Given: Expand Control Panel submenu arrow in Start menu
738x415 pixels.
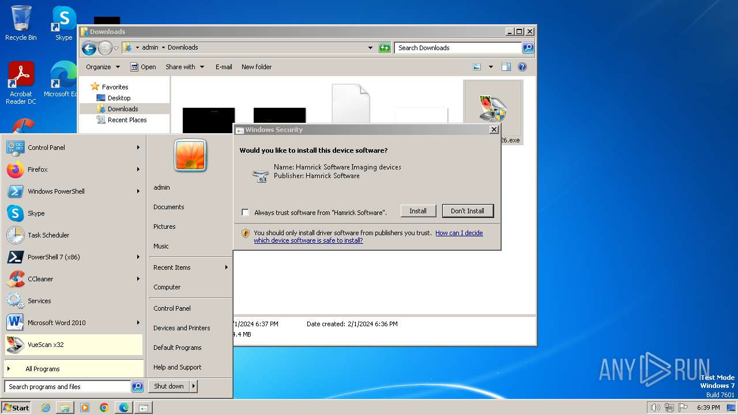Looking at the screenshot, I should (x=138, y=148).
